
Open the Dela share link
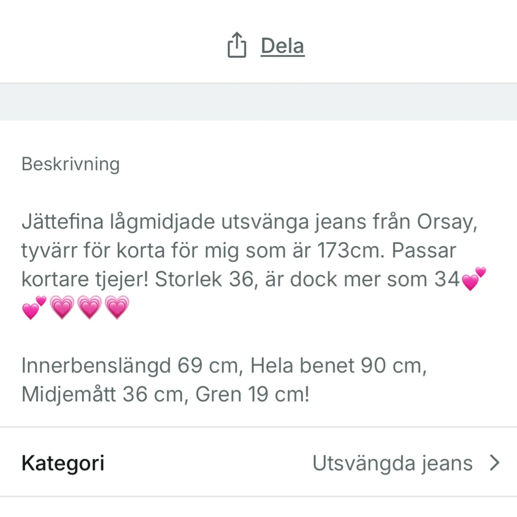282,46
